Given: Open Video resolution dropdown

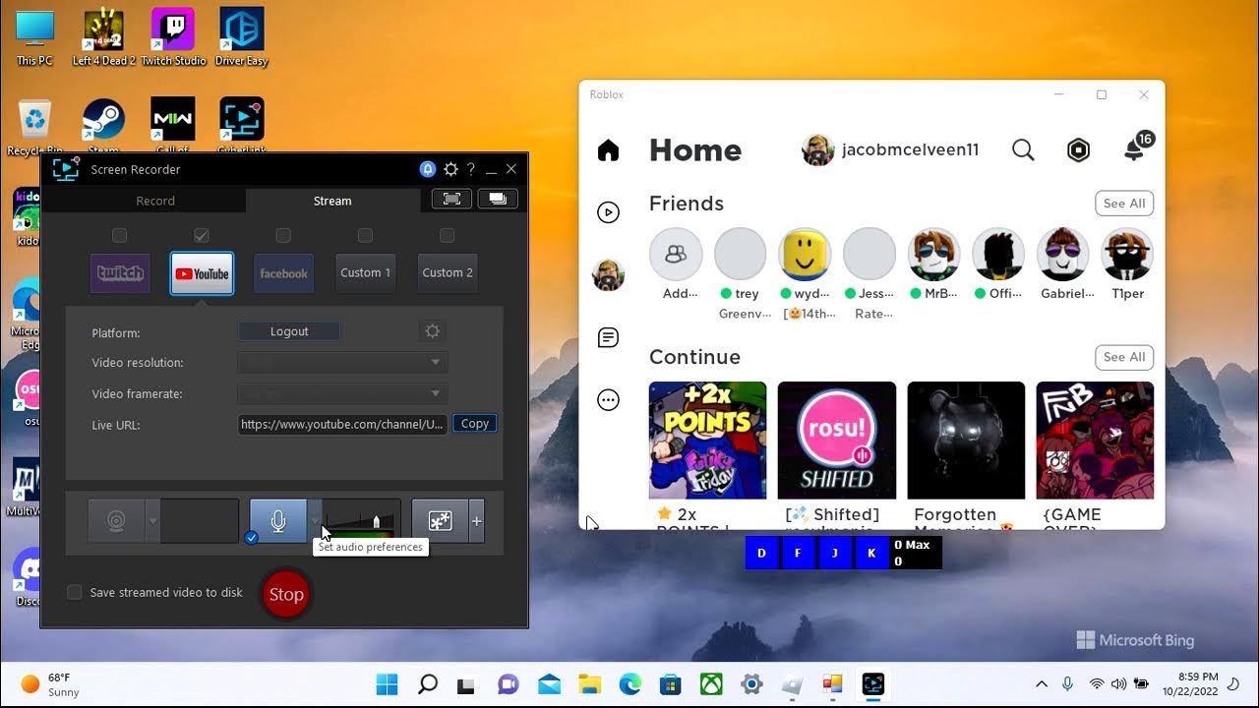Looking at the screenshot, I should pyautogui.click(x=343, y=362).
